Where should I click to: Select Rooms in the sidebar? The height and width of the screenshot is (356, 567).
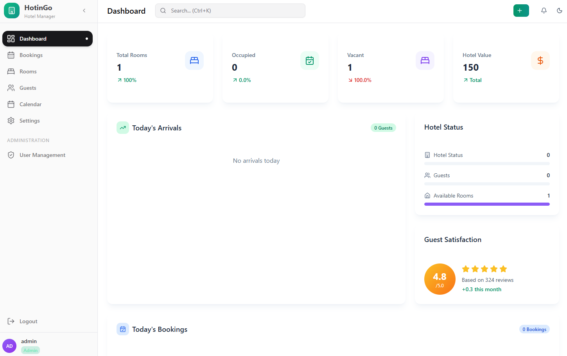28,71
